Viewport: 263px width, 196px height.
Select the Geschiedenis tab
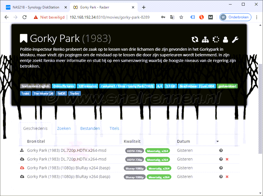click(x=35, y=128)
